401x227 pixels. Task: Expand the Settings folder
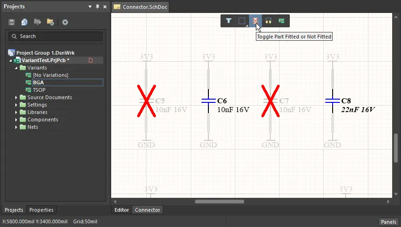[x=16, y=105]
